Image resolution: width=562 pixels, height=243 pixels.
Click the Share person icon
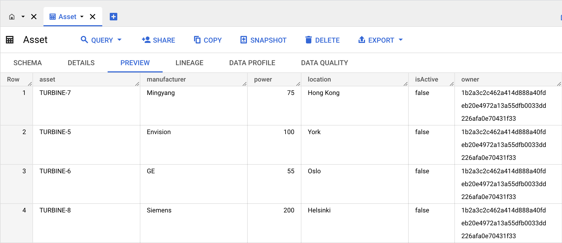[146, 40]
